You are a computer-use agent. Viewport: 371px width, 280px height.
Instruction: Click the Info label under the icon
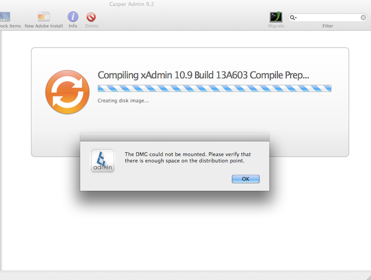coord(73,26)
